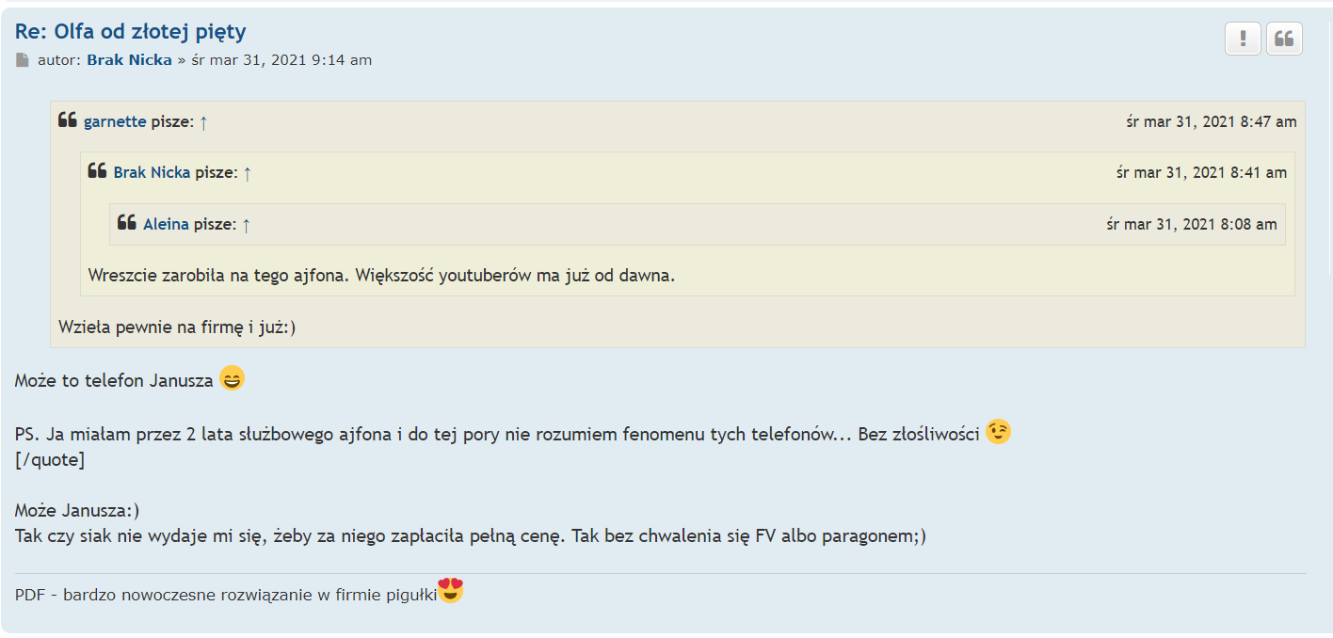
Task: Click the quotation mark icon beside Aleina
Action: pos(126,223)
